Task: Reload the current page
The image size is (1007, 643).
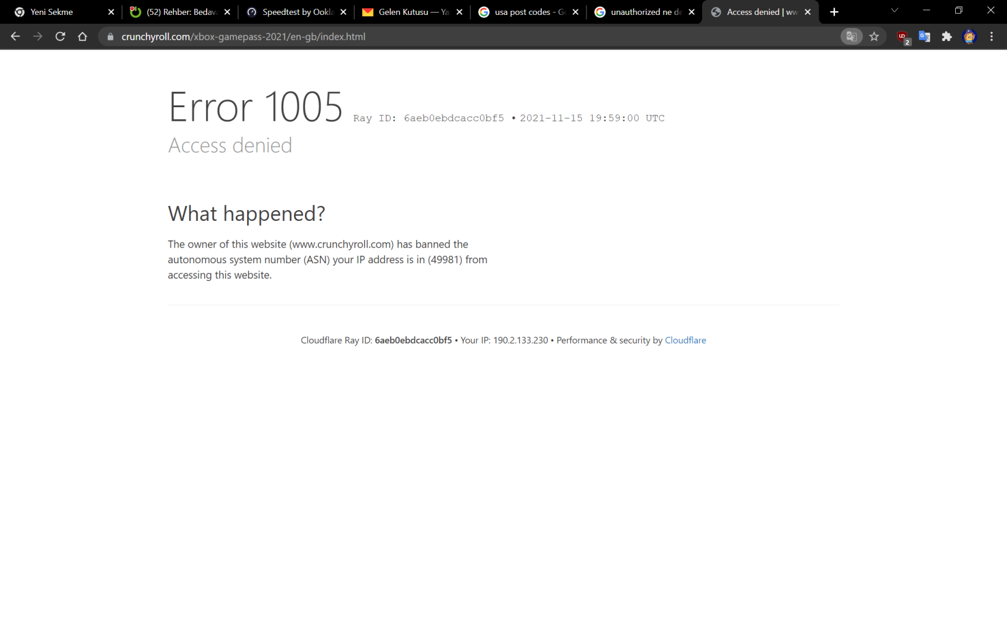Action: click(x=60, y=36)
